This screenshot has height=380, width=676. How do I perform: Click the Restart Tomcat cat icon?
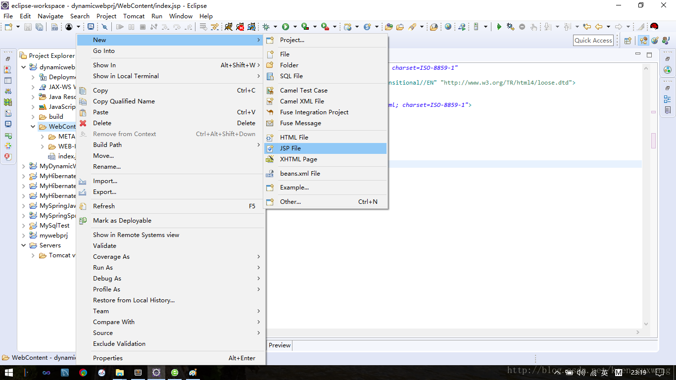point(251,27)
